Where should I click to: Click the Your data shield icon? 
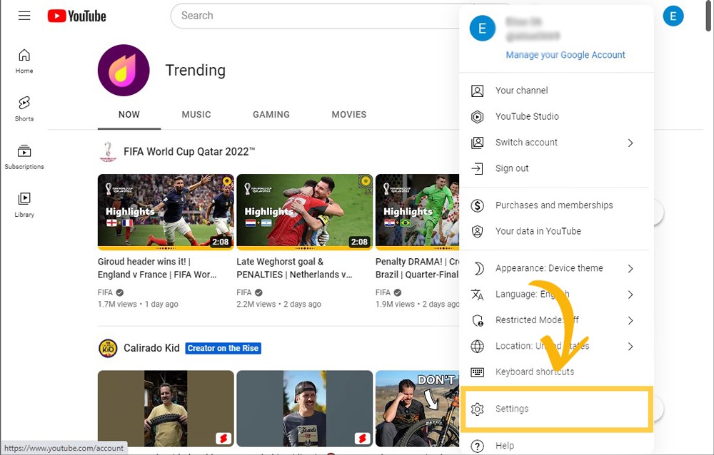tap(477, 232)
